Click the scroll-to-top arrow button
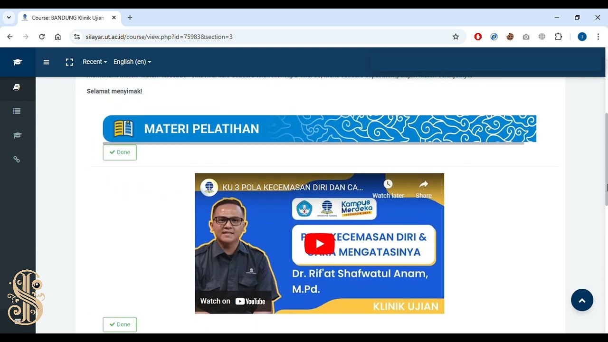Image resolution: width=608 pixels, height=342 pixels. (582, 300)
